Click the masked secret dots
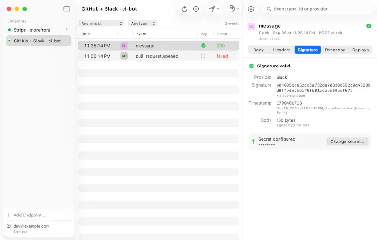The width and height of the screenshot is (377, 240). click(x=267, y=145)
